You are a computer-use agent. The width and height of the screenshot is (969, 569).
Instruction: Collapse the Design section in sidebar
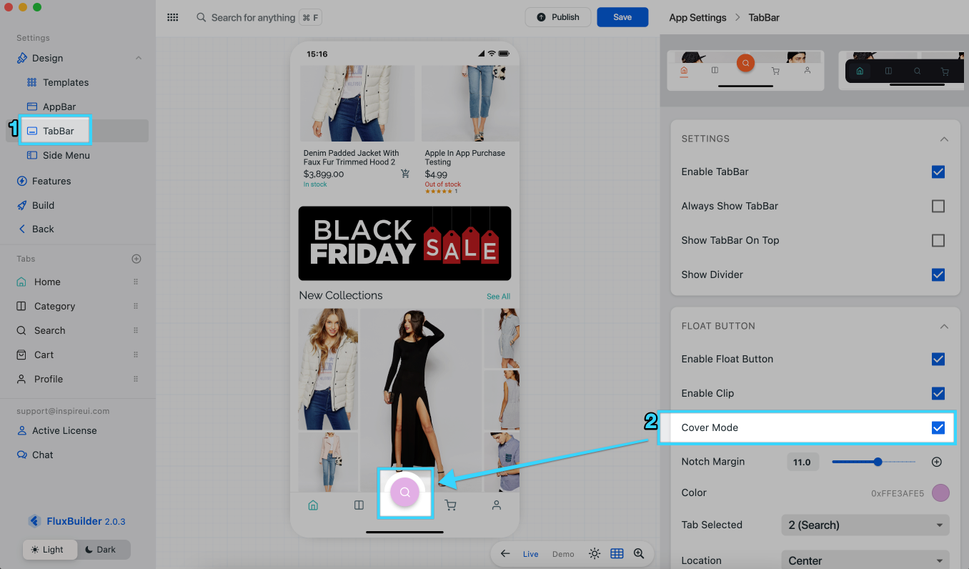pos(139,58)
